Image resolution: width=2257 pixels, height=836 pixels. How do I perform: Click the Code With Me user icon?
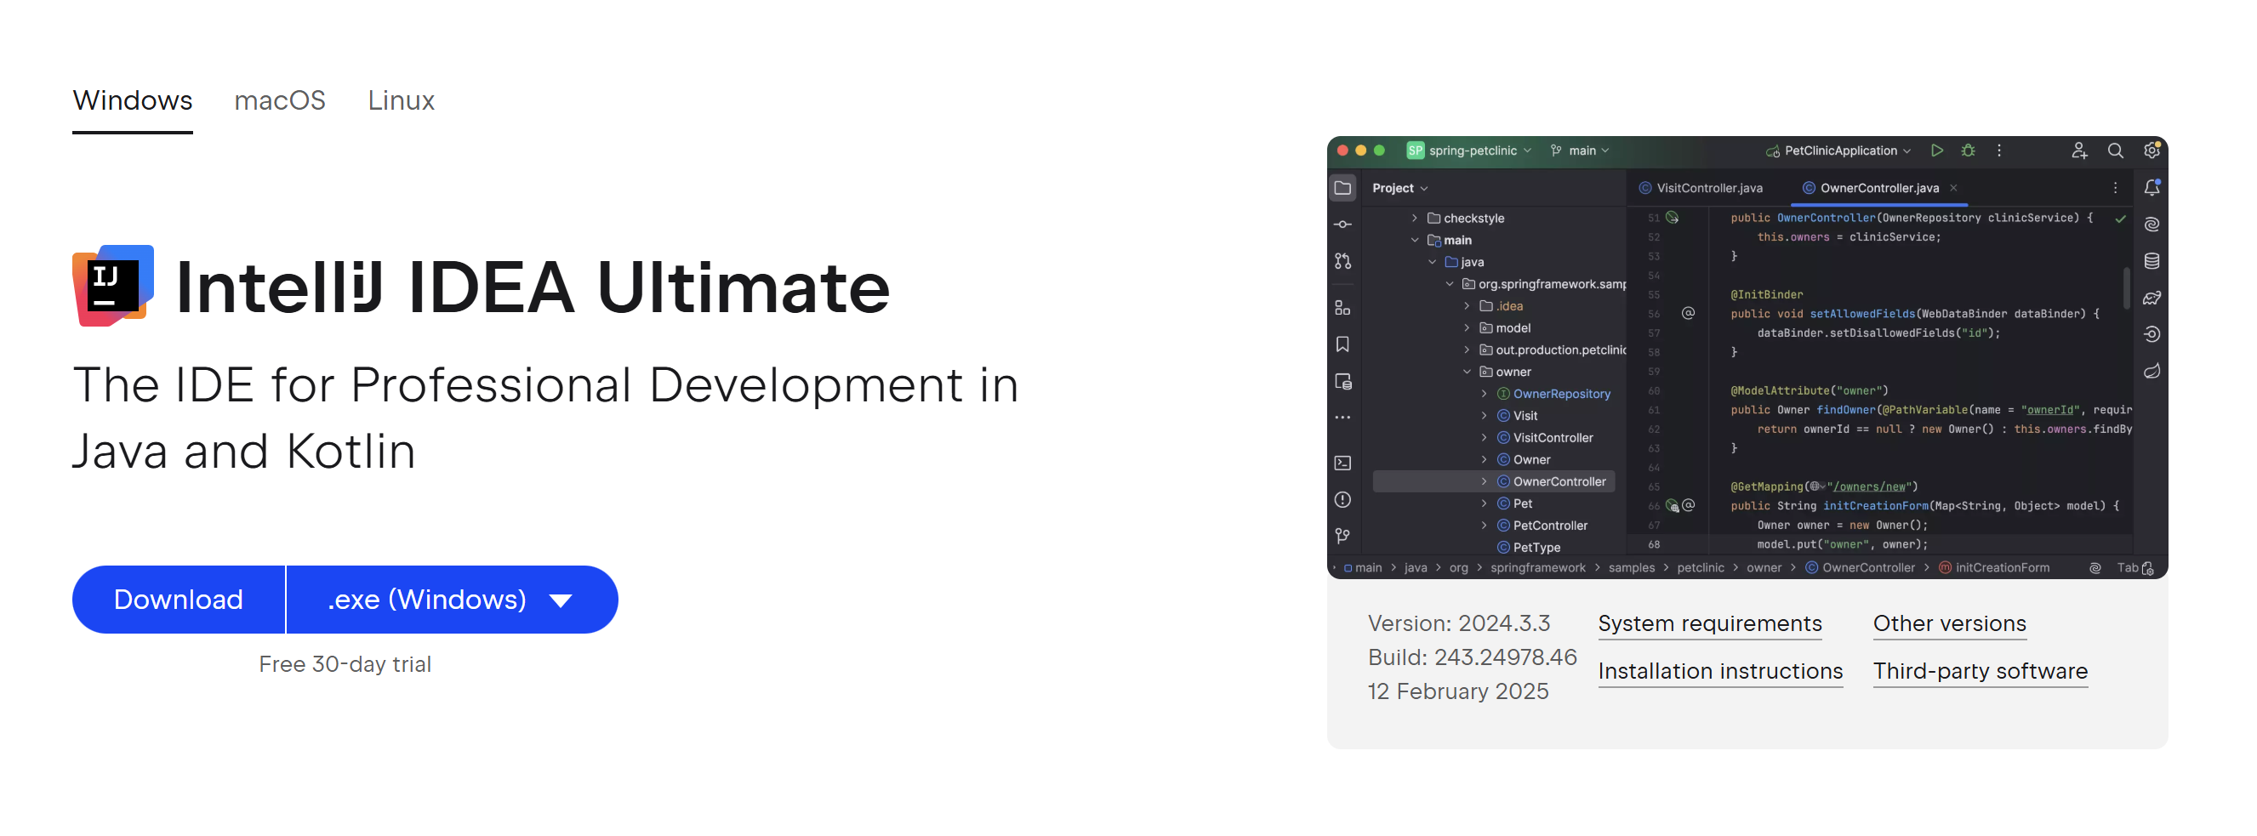pyautogui.click(x=2079, y=151)
